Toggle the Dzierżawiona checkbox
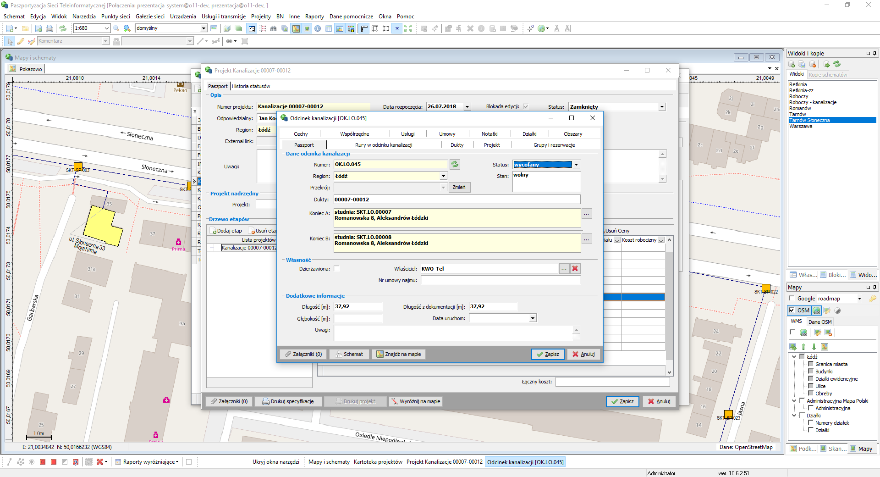The width and height of the screenshot is (880, 477). coord(337,269)
